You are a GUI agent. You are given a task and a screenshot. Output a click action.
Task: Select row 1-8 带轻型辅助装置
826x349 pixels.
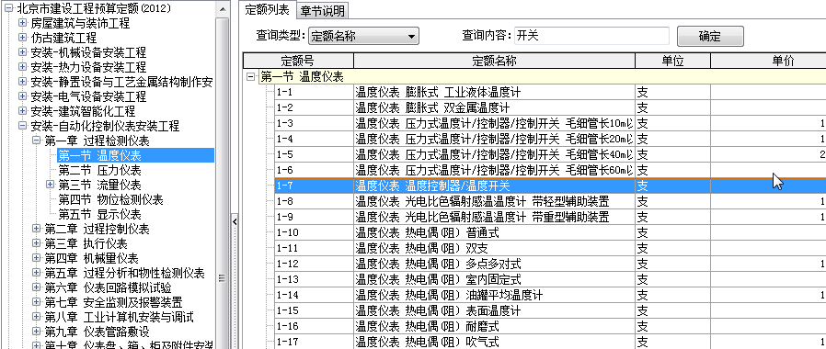point(550,201)
